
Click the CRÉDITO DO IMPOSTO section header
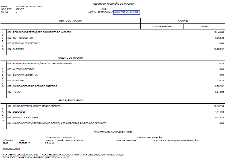(x=70, y=58)
